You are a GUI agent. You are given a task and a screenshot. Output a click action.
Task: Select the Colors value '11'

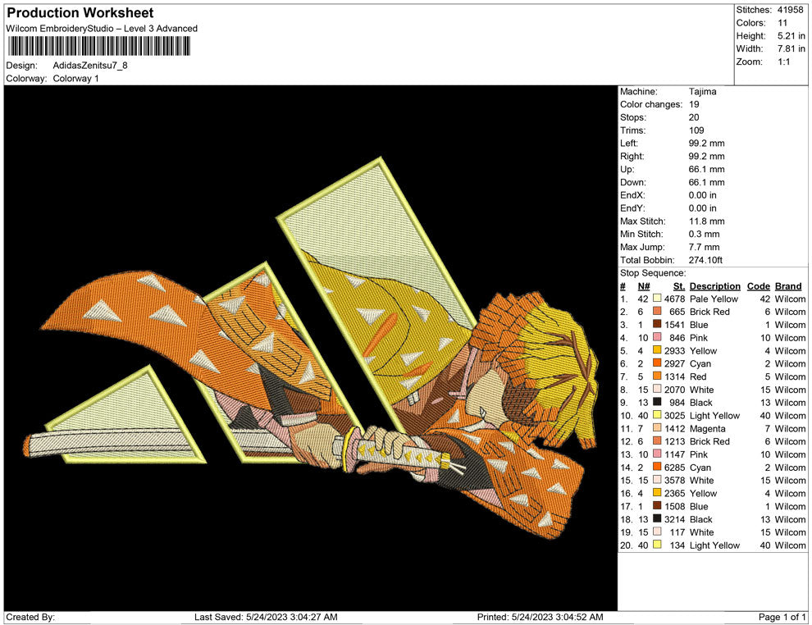point(782,23)
